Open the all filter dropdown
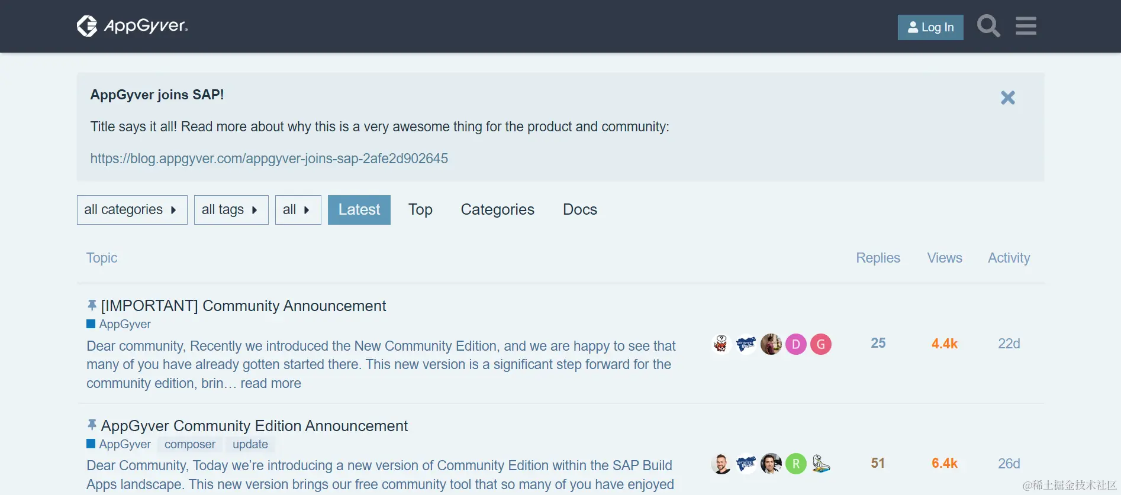 (298, 210)
